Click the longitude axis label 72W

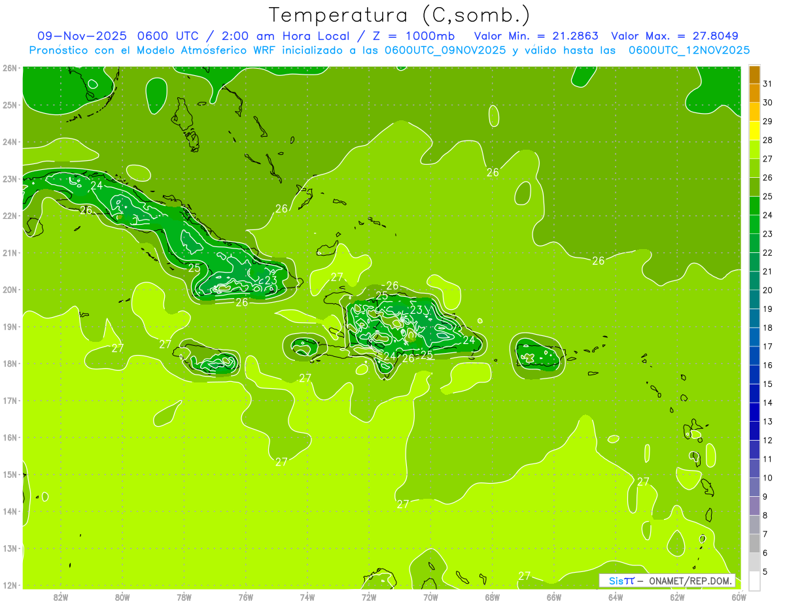pos(369,597)
